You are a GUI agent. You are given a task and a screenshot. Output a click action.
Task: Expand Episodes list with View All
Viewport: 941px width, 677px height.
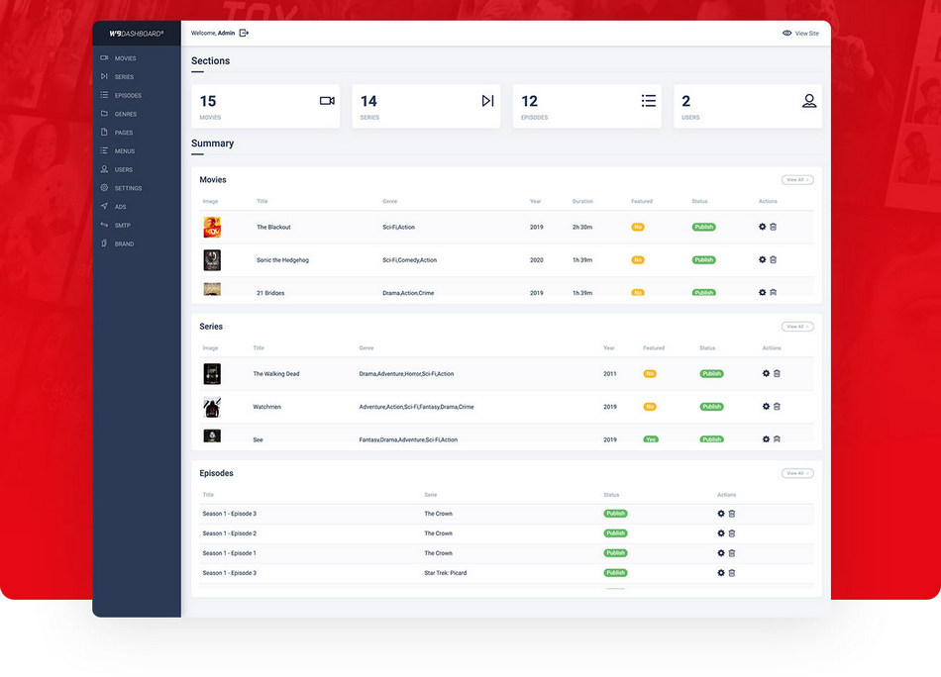tap(796, 473)
